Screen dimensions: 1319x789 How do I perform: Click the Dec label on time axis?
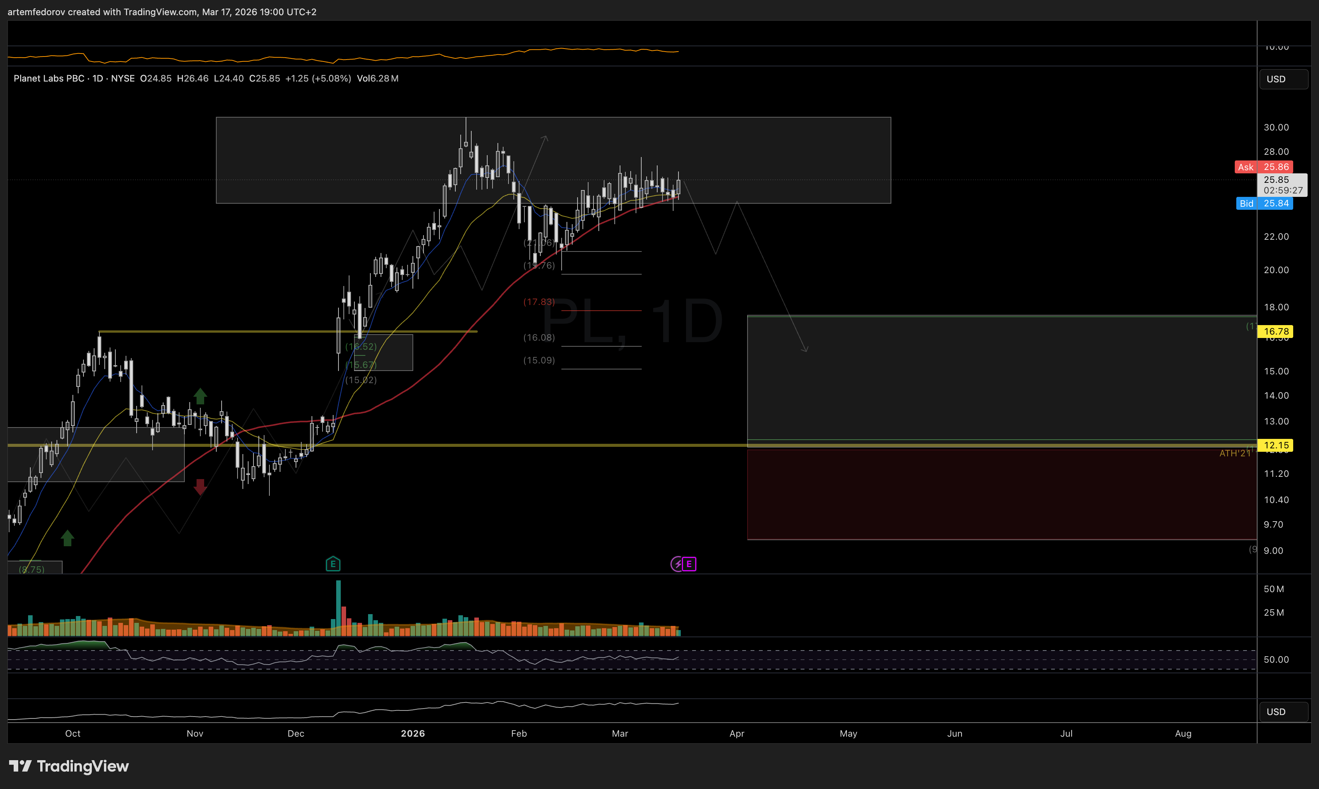coord(296,734)
